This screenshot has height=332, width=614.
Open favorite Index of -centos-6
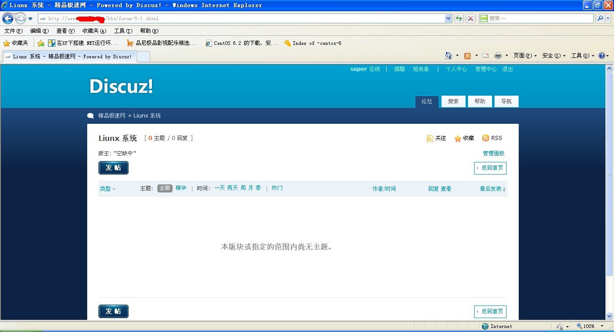[x=313, y=43]
